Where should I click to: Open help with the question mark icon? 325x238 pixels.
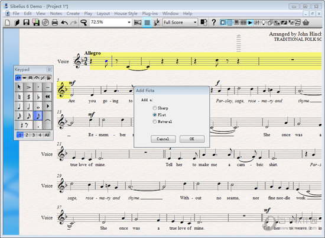pyautogui.click(x=214, y=22)
